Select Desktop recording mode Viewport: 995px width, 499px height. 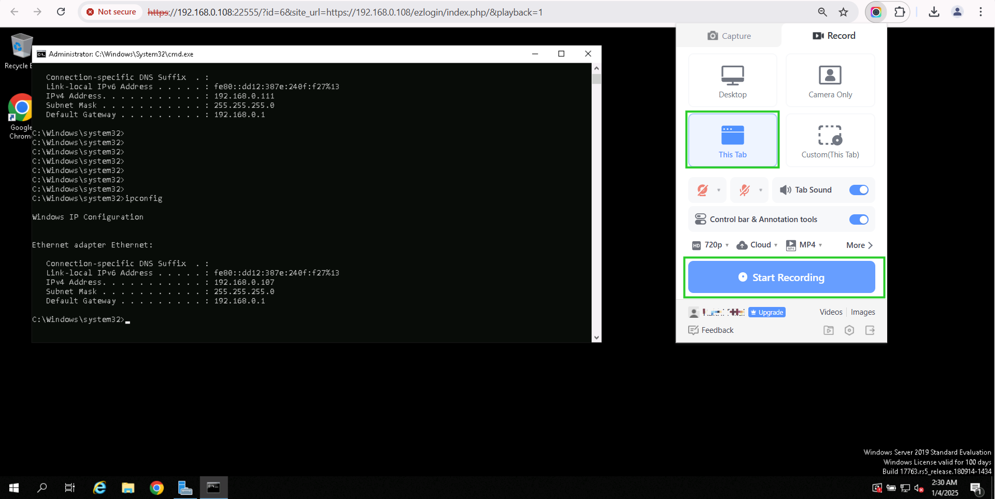click(x=732, y=81)
